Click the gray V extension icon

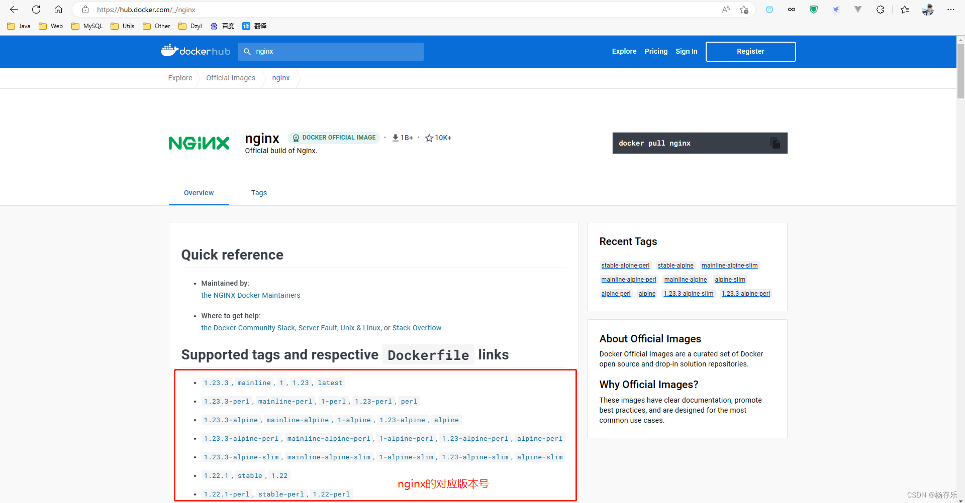pos(858,10)
